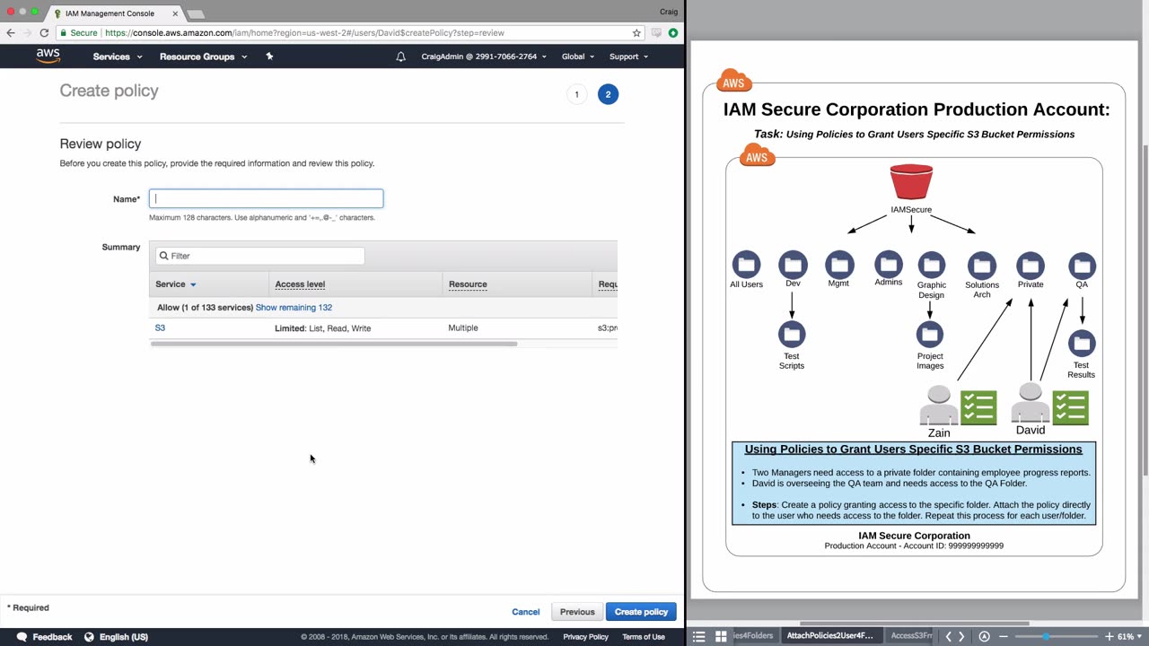Click the search icon in the Filter box

(x=164, y=257)
